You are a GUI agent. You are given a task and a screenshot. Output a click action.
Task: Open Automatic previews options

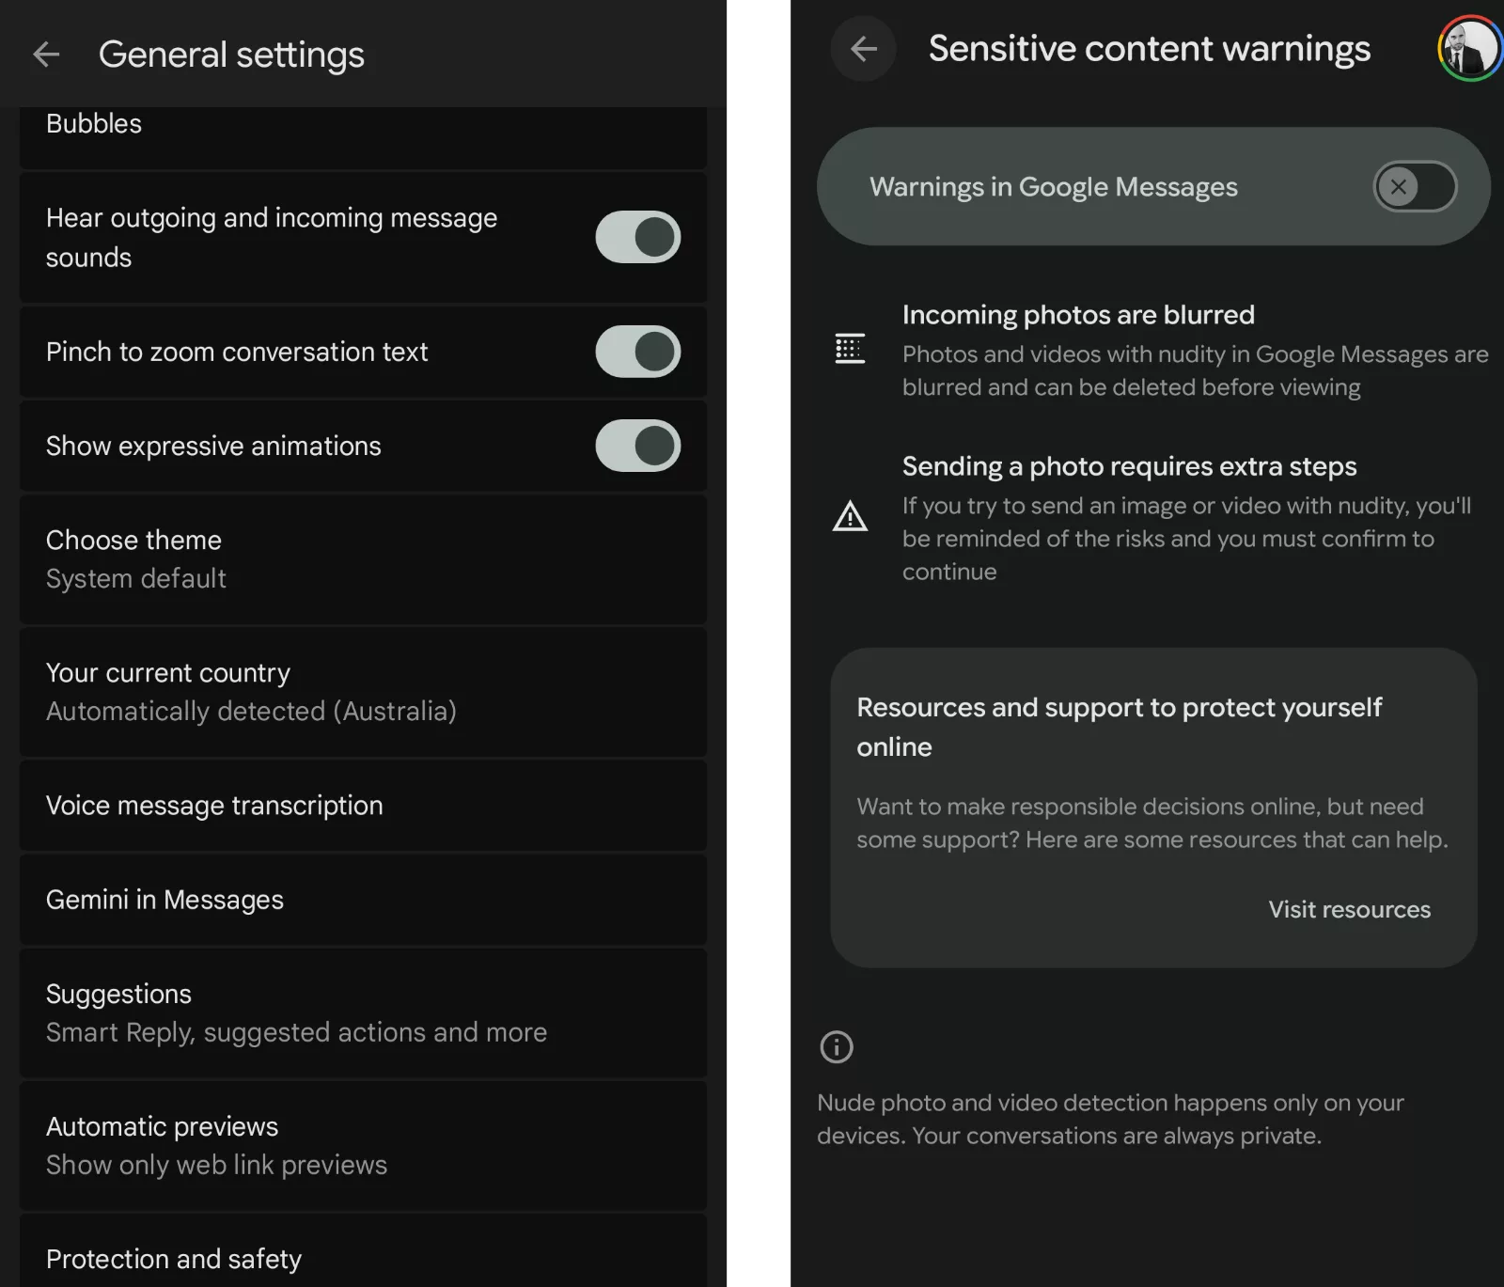click(x=363, y=1145)
